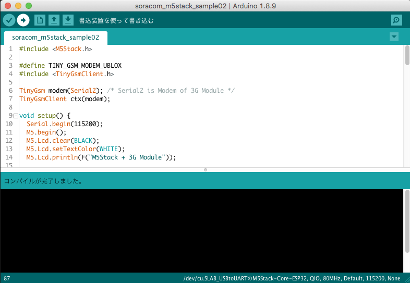Open the tab menu dropdown arrow

coord(394,37)
